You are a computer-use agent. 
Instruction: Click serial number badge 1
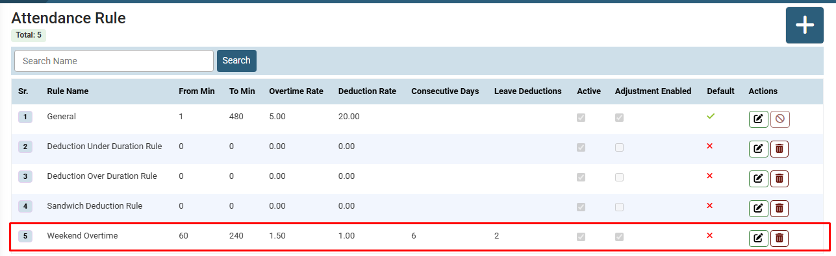coord(25,117)
